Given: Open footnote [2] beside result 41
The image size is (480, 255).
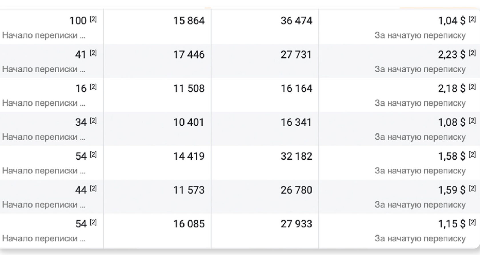Looking at the screenshot, I should pyautogui.click(x=93, y=53).
